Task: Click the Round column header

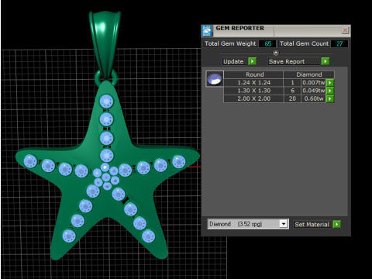Action: (x=253, y=74)
